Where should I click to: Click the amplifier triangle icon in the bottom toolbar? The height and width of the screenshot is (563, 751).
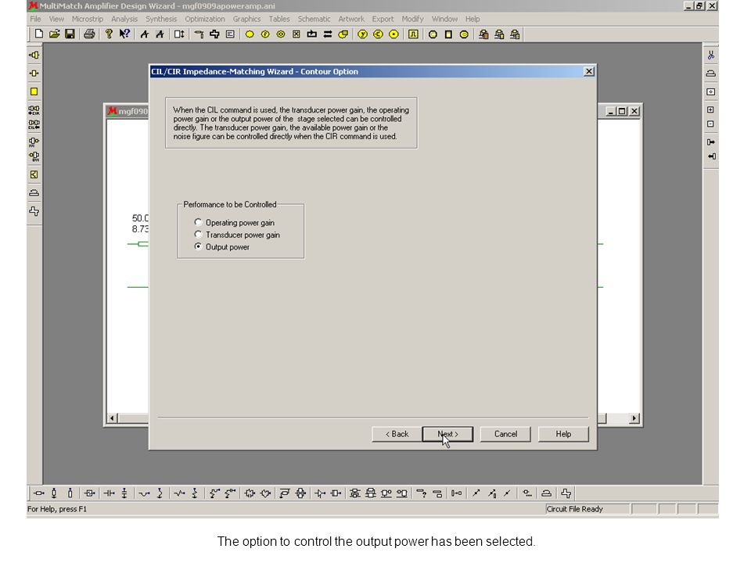click(x=320, y=493)
